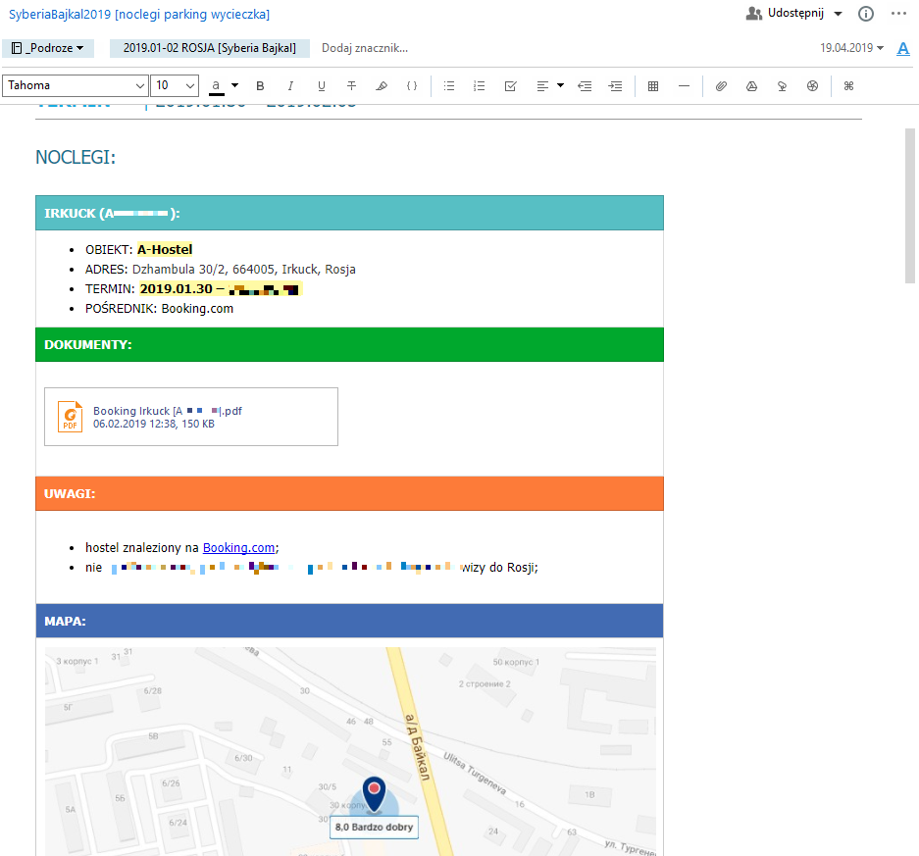Expand alignment options arrow
The image size is (919, 856).
560,85
